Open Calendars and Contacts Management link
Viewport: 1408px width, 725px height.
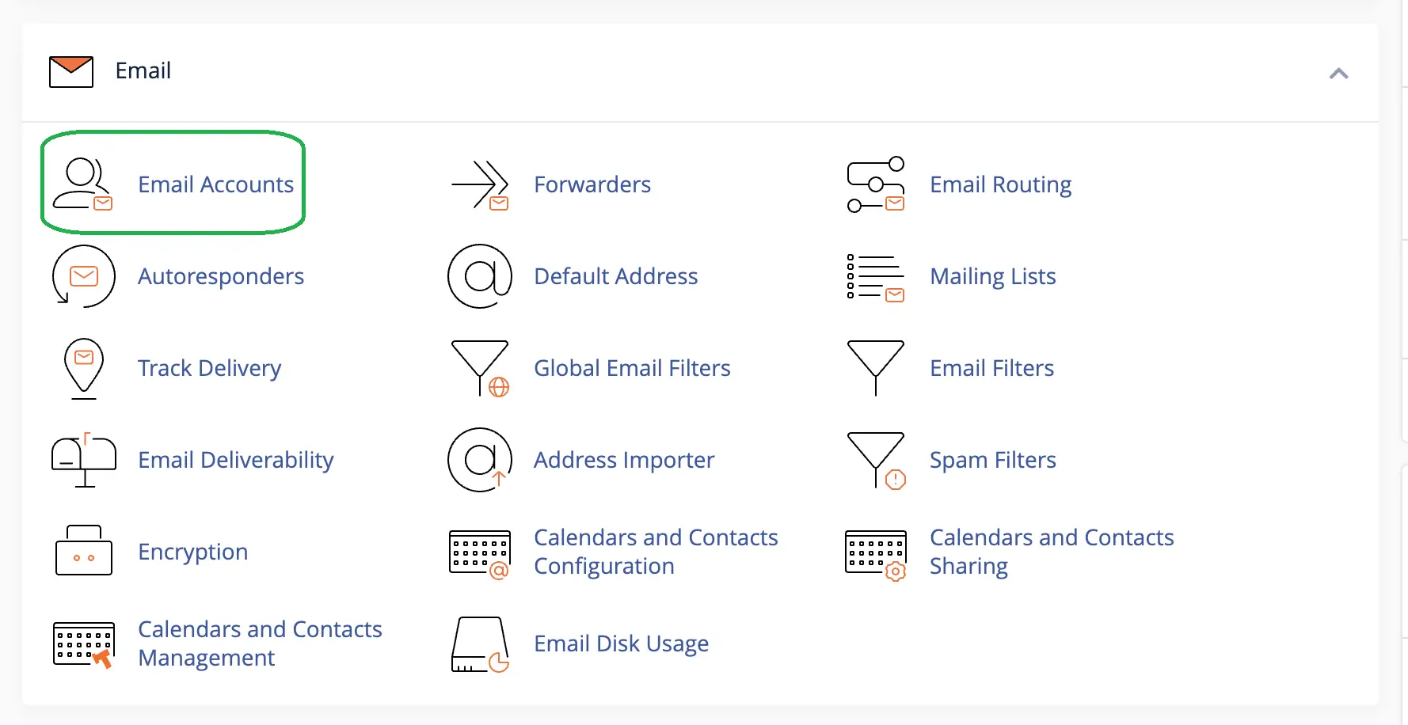(260, 643)
